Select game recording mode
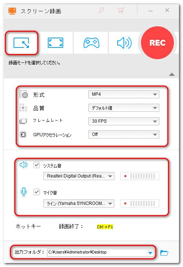This screenshot has height=267, width=183. [x=91, y=43]
